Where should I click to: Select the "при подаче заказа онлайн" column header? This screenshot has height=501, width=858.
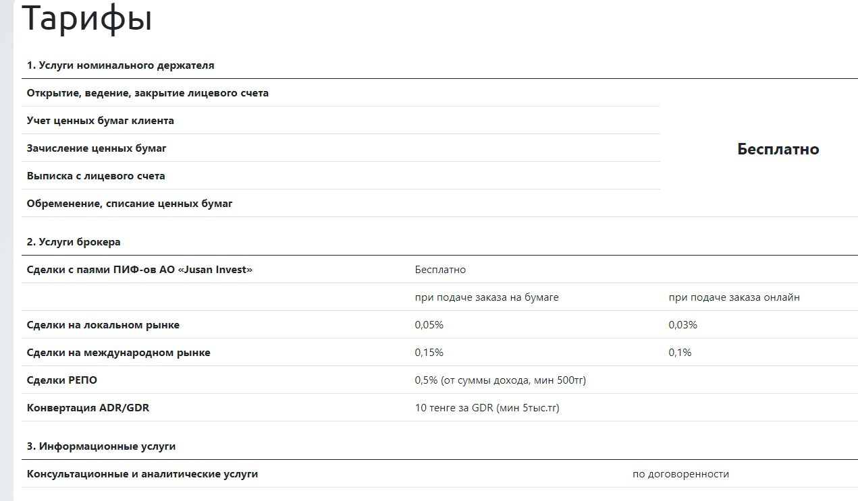[x=734, y=297]
